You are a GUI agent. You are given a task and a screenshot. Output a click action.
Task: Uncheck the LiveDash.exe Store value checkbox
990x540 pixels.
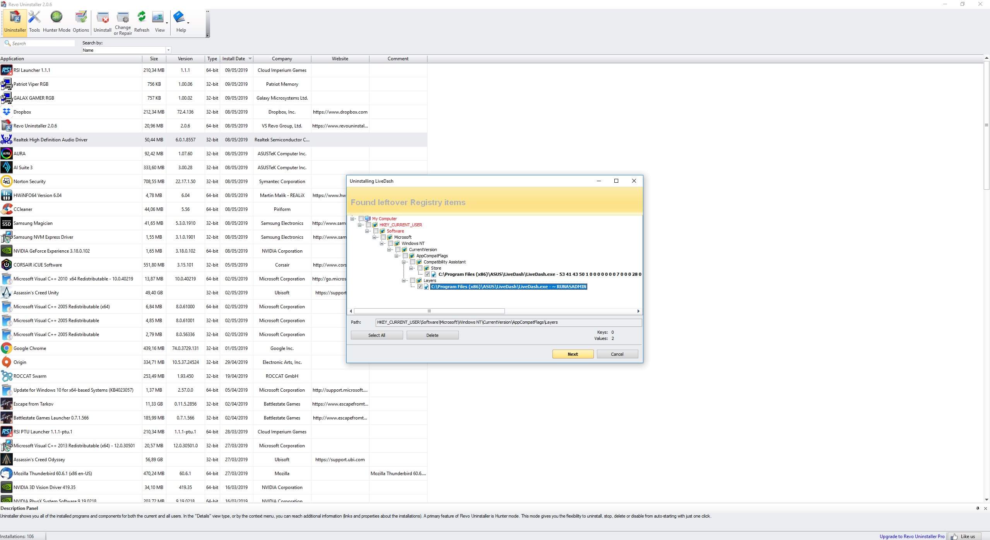click(x=427, y=274)
